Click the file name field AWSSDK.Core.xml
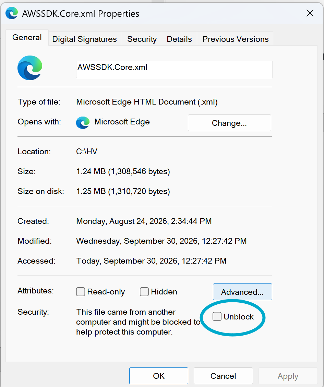This screenshot has height=387, width=324. pos(174,69)
